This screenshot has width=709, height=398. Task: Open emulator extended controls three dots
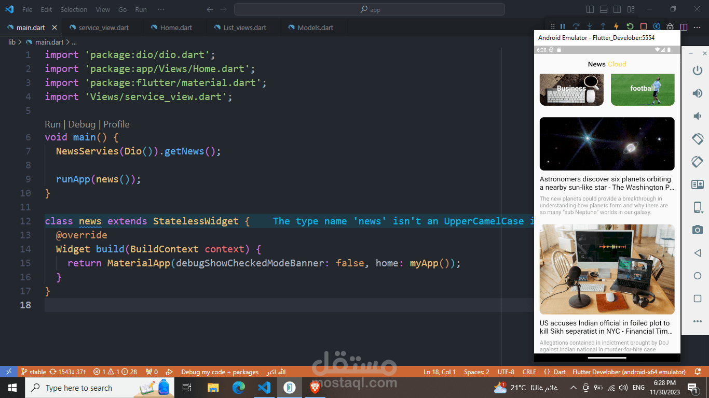tap(698, 321)
